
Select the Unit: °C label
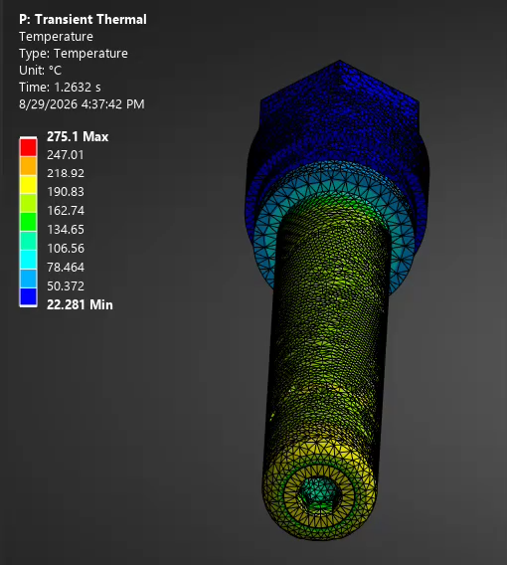[41, 71]
